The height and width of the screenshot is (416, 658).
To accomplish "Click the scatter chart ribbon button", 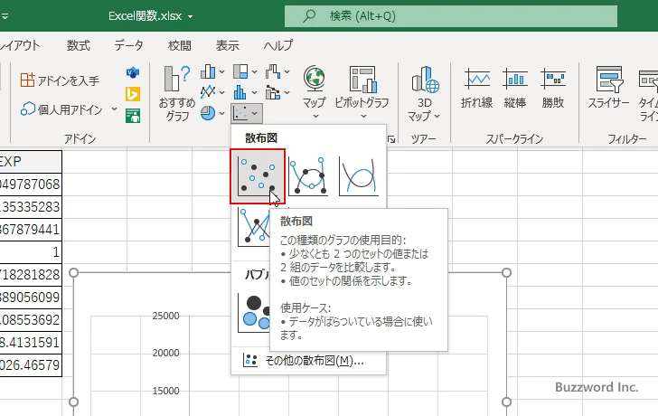I will point(247,113).
